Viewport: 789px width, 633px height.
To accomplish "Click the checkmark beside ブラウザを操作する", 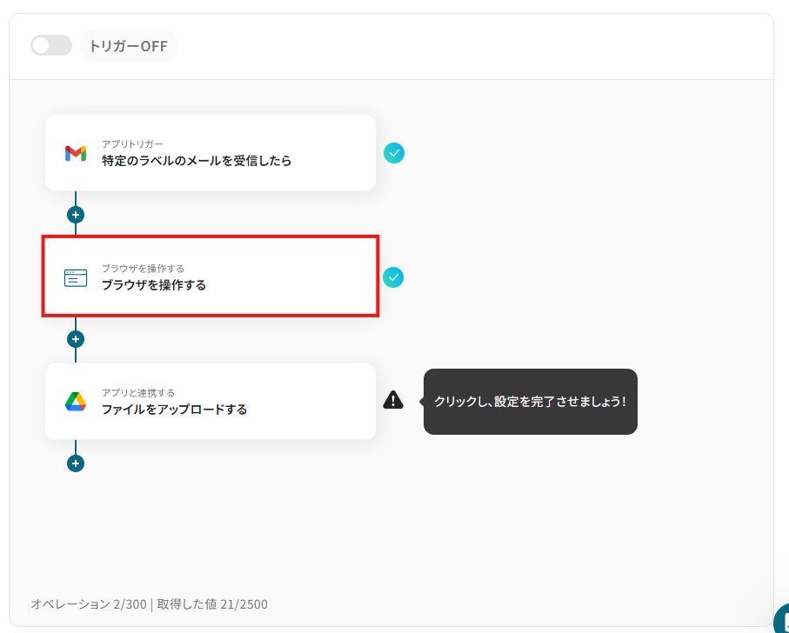I will pyautogui.click(x=393, y=277).
